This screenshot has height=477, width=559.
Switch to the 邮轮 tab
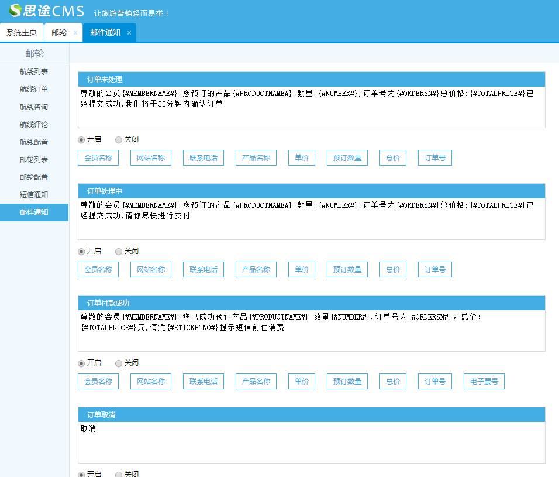coord(59,33)
